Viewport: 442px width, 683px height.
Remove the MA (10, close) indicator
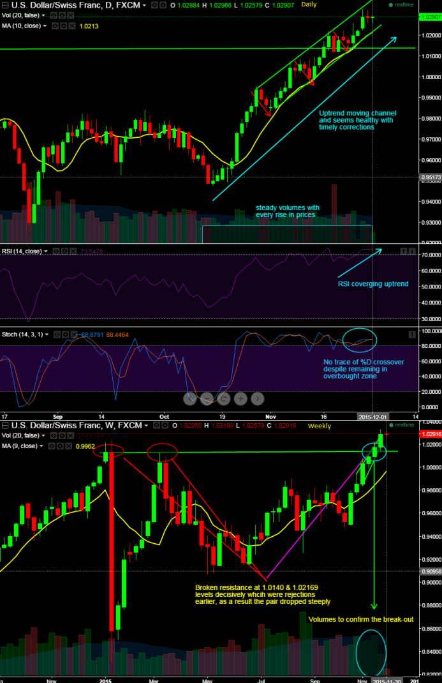tap(72, 26)
